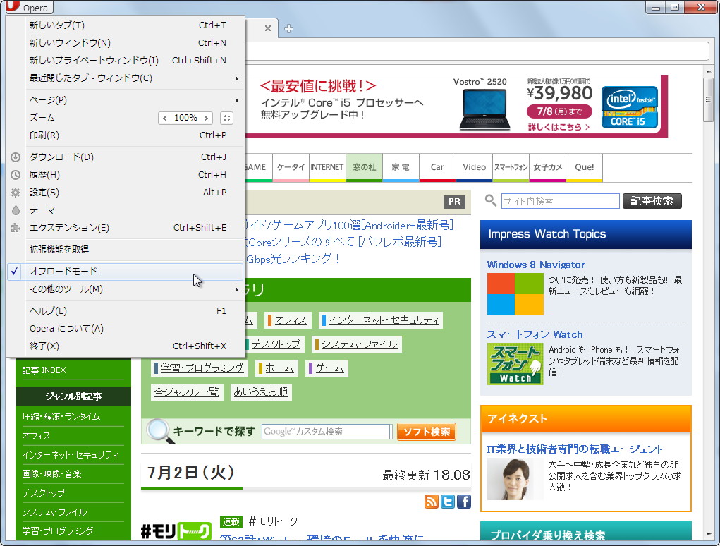Open Settings via the gear icon
Image resolution: width=720 pixels, height=546 pixels.
pos(16,192)
